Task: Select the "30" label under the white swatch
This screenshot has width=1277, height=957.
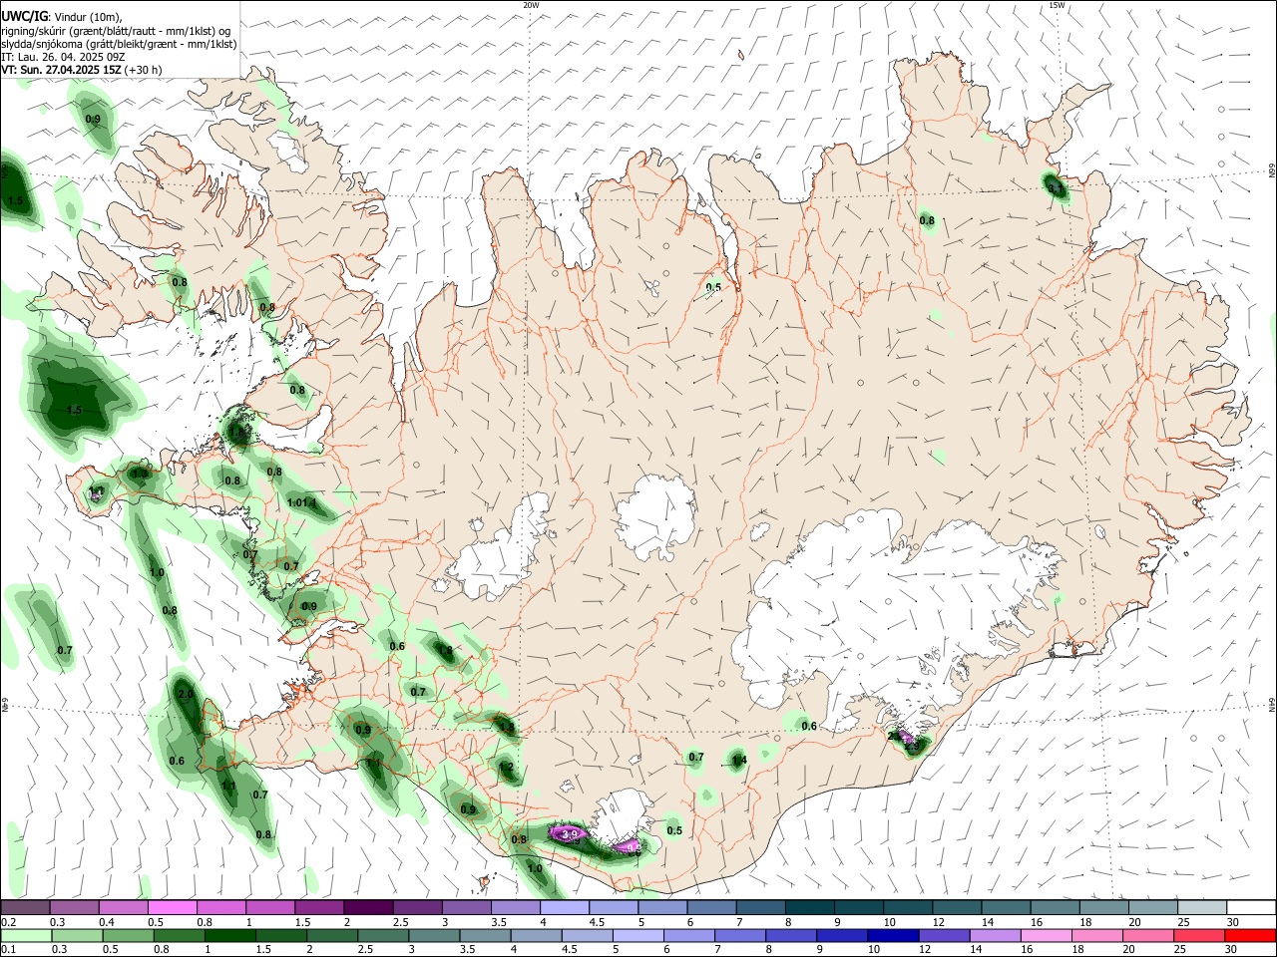Action: [1232, 922]
